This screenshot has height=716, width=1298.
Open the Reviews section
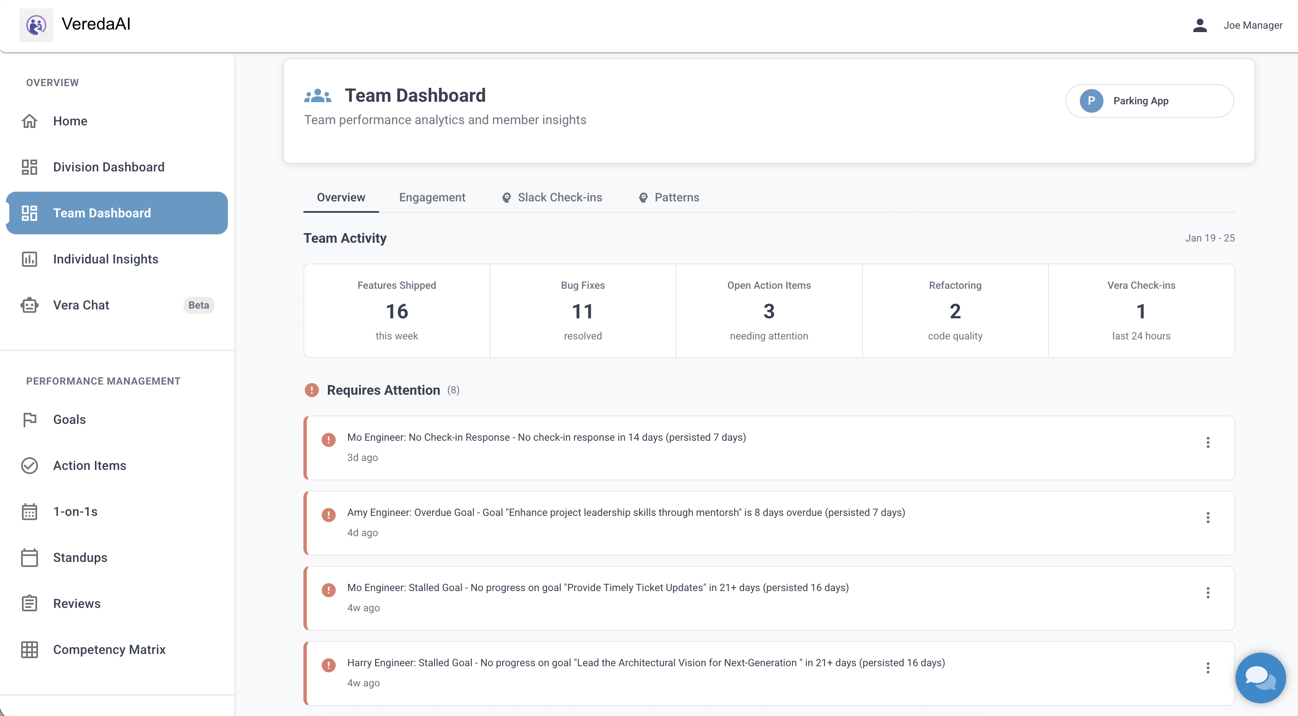[x=77, y=603]
